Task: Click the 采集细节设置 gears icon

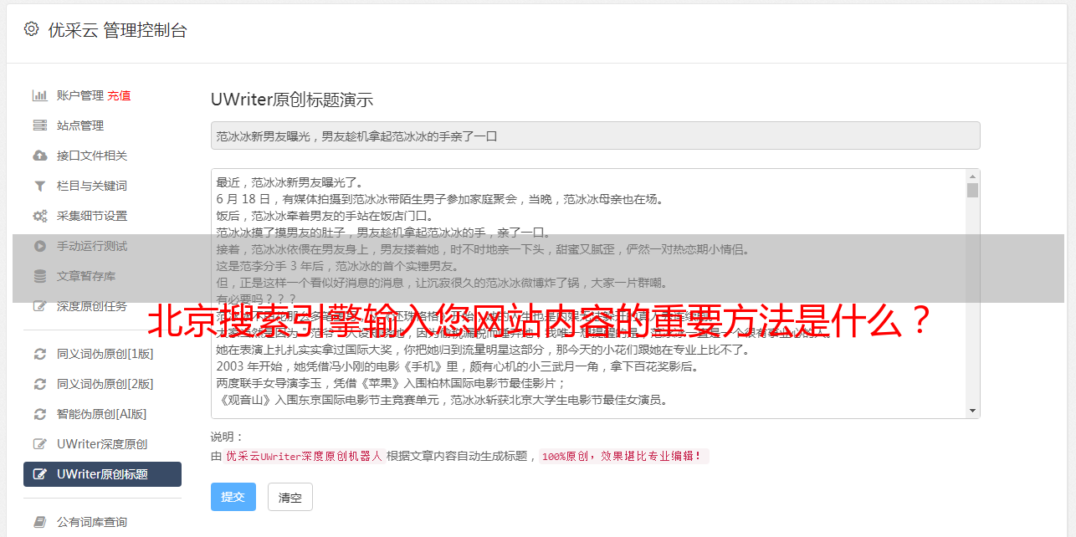Action: pos(39,216)
